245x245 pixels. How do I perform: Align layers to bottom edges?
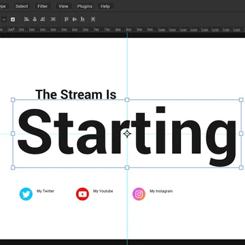(82, 19)
